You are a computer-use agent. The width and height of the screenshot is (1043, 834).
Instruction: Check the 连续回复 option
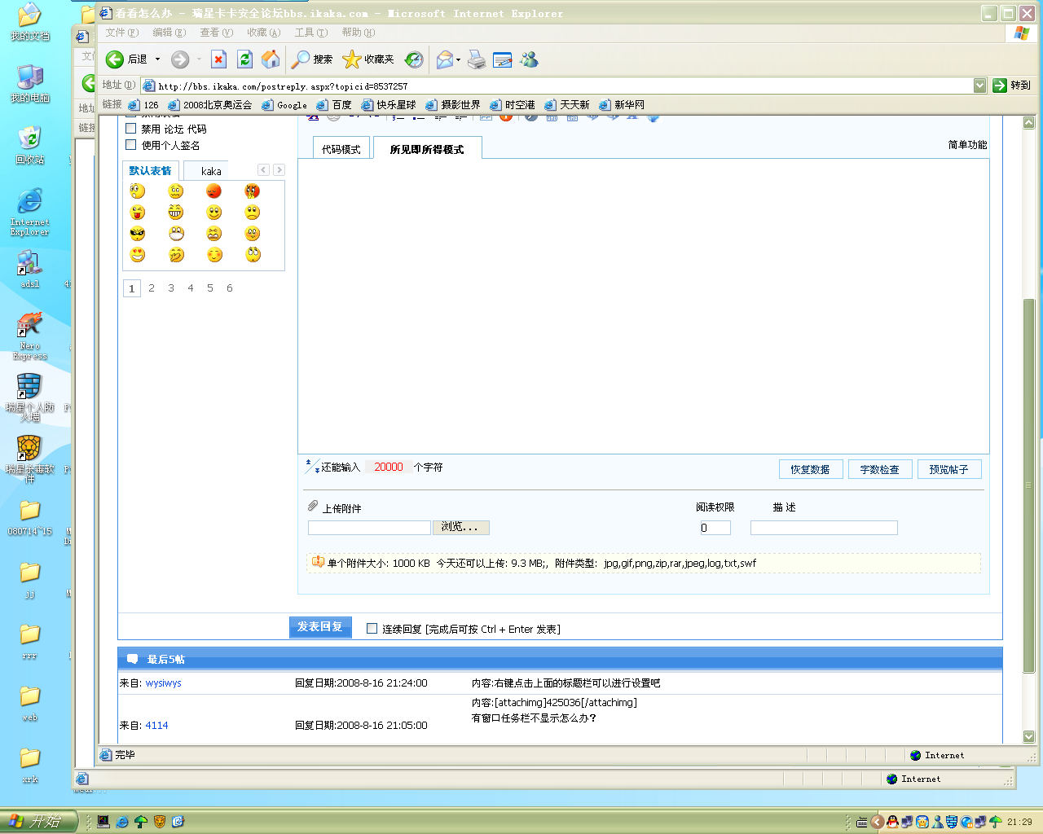click(x=372, y=629)
